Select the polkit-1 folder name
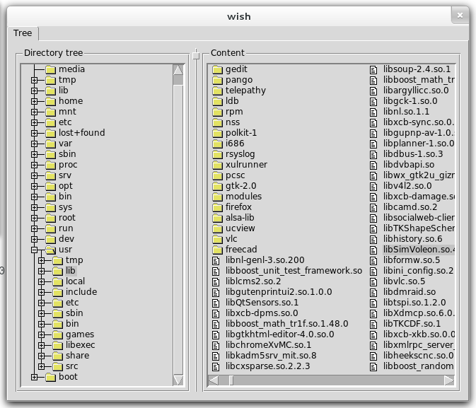 pos(241,133)
